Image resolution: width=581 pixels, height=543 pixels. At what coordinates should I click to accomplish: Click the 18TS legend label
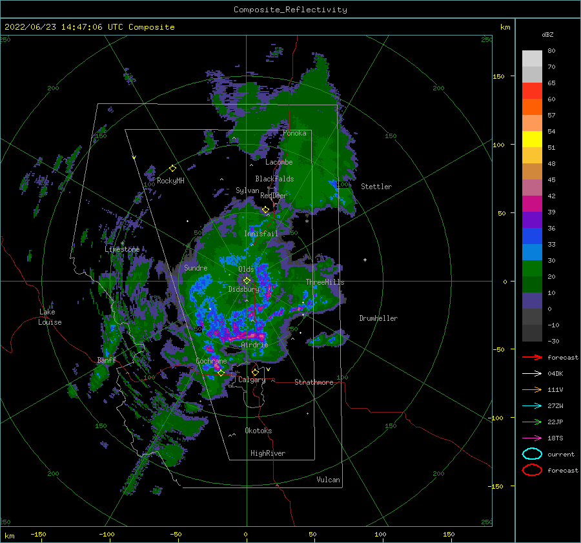[555, 438]
